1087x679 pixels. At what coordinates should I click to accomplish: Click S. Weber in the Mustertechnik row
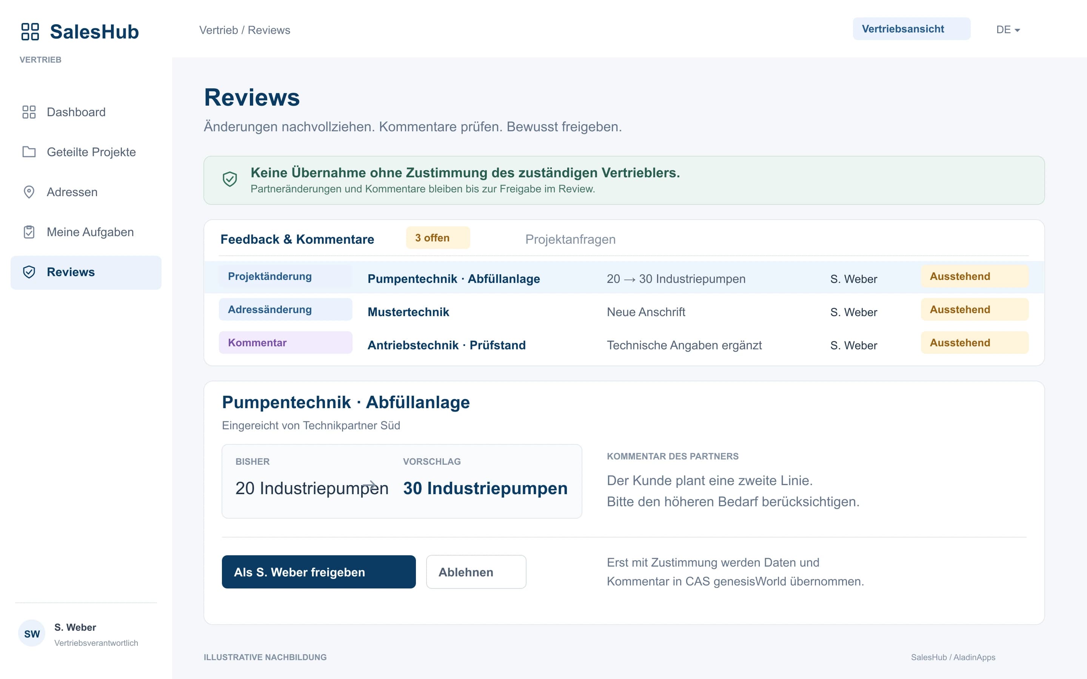853,312
